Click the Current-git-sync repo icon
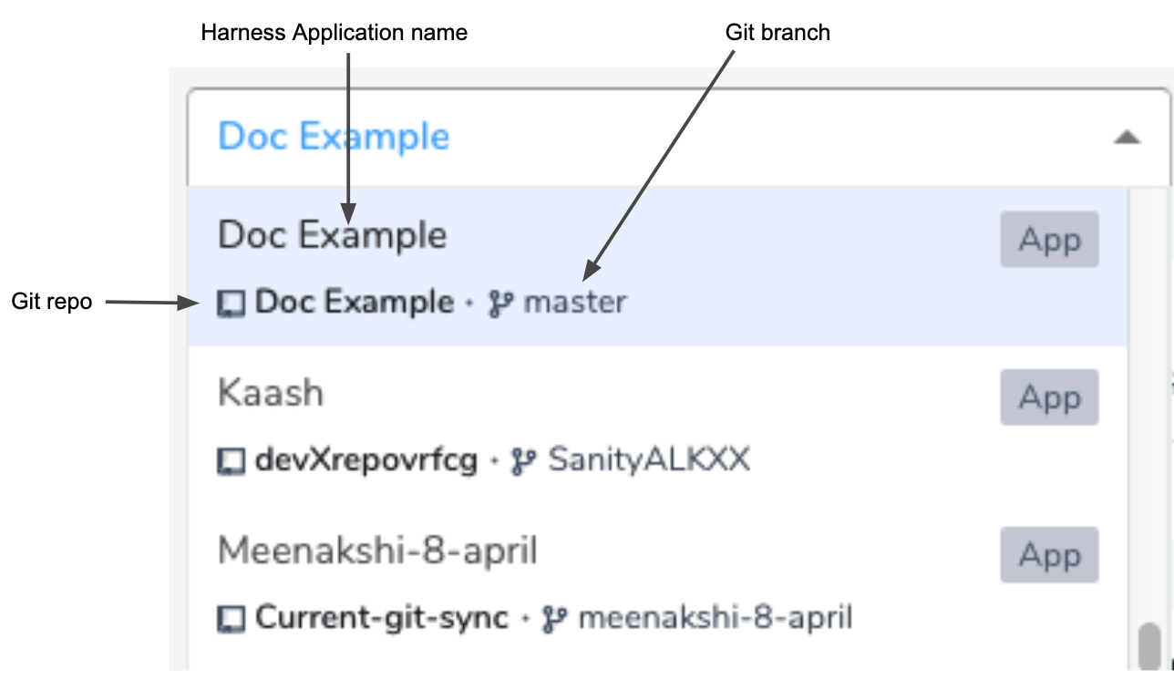 point(232,620)
